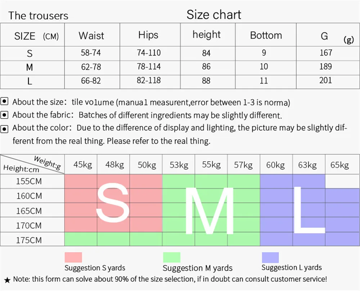The height and width of the screenshot is (291, 360).
Task: Select the pink Suggestion S yards swatch
Action: [73, 257]
